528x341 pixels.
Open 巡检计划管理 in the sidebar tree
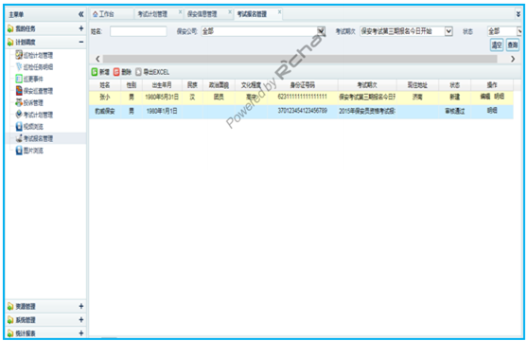click(34, 55)
